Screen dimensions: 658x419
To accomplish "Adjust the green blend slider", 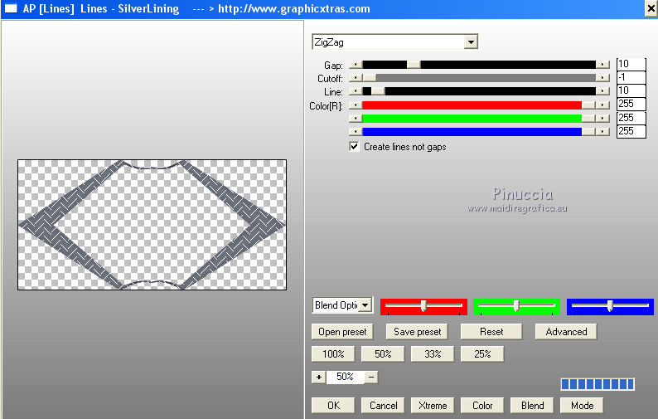I will (516, 306).
